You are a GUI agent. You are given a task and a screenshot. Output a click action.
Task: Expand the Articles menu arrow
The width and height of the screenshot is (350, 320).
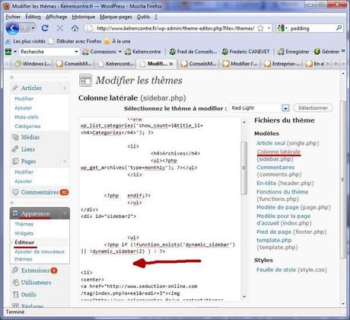pos(65,88)
